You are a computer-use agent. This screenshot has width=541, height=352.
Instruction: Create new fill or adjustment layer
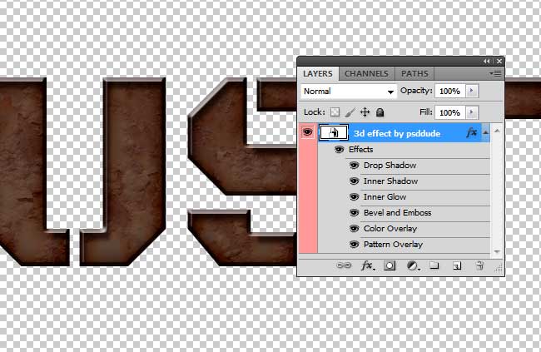click(413, 265)
